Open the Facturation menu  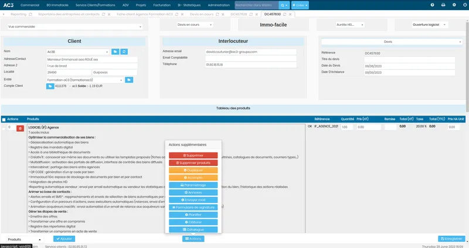(x=162, y=5)
